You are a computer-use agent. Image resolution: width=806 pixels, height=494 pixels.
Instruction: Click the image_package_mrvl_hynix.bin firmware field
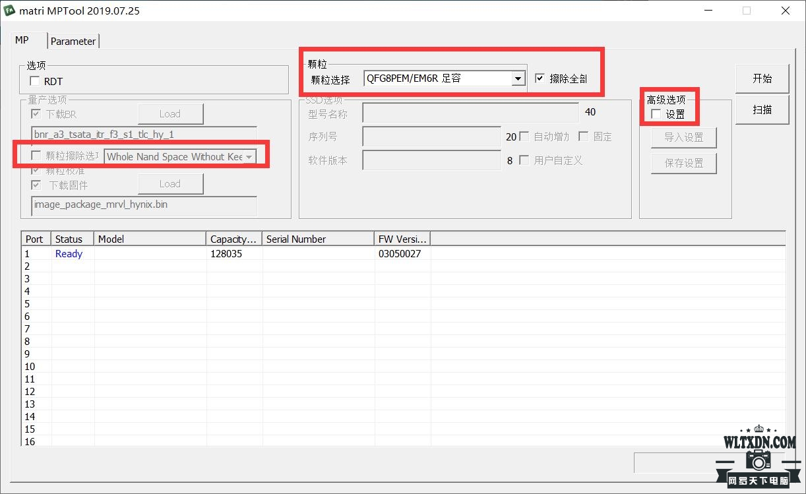tap(144, 205)
